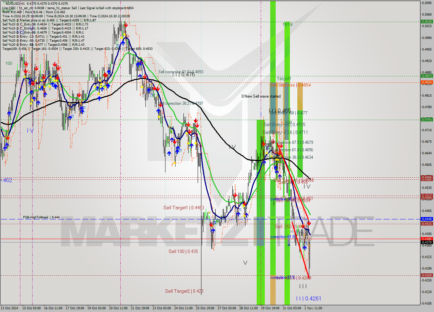This screenshot has height=312, width=434.
Task: Click the green '100' label at left edge
Action: [x=8, y=63]
